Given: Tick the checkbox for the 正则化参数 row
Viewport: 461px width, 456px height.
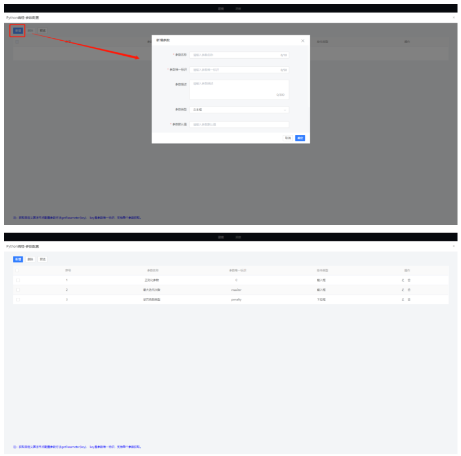Looking at the screenshot, I should click(17, 280).
